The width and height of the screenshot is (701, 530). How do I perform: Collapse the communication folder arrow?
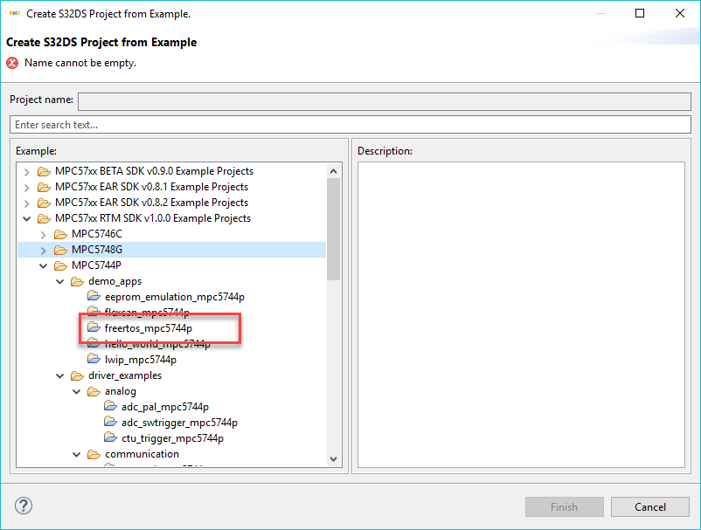click(x=76, y=455)
